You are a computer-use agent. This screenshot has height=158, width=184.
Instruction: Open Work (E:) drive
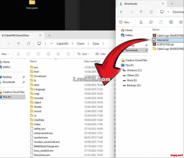click(x=130, y=80)
